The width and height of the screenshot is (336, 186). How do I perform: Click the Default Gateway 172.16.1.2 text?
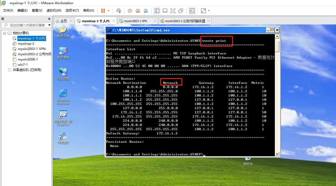(142, 133)
